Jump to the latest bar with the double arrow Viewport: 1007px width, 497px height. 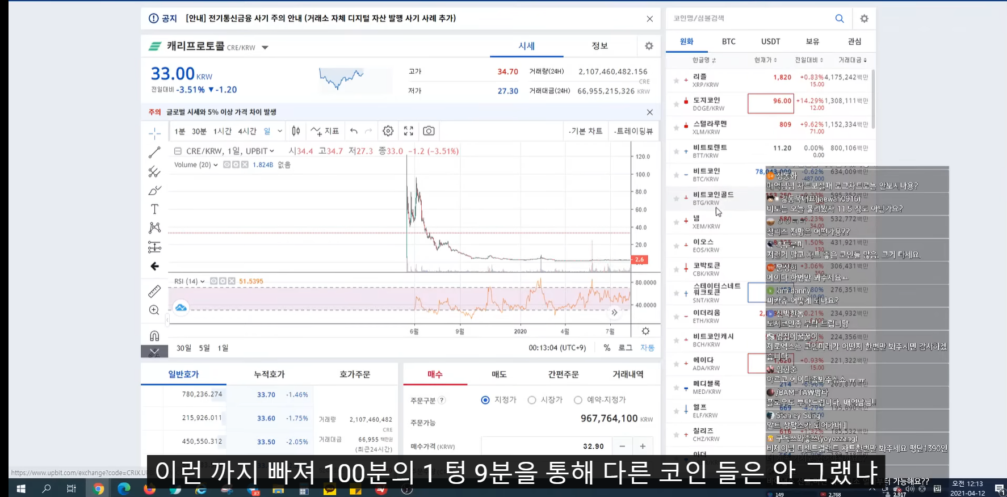pyautogui.click(x=614, y=312)
